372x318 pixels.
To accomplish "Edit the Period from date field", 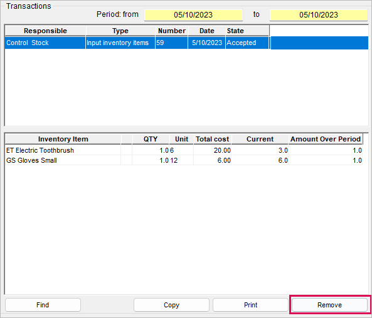I will point(193,15).
